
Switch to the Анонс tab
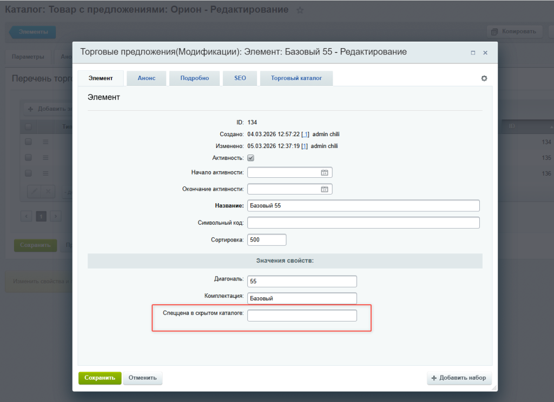(146, 78)
